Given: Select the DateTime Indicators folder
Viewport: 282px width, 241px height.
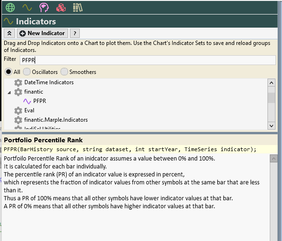Looking at the screenshot, I should coord(49,82).
